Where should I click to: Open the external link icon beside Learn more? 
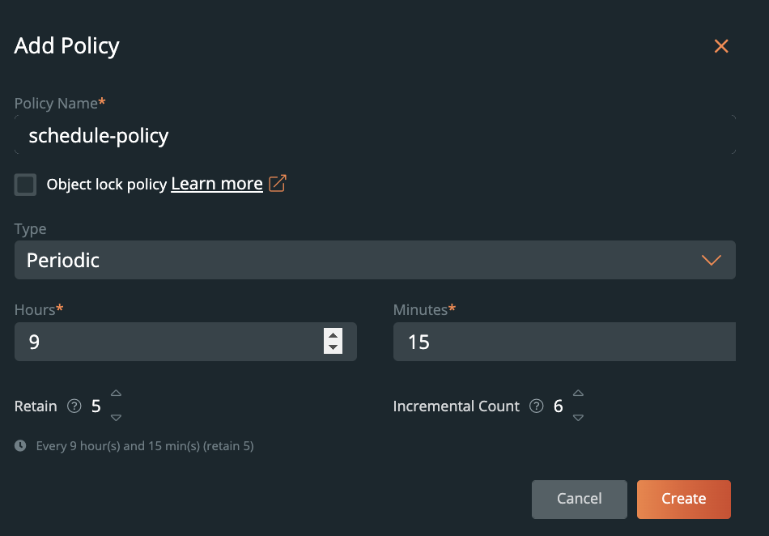tap(278, 184)
